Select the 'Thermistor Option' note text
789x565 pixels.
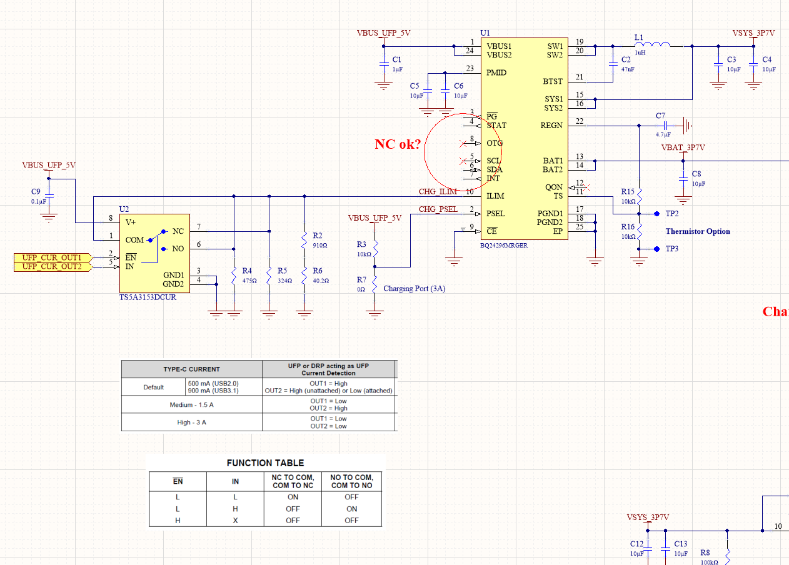[x=698, y=231]
